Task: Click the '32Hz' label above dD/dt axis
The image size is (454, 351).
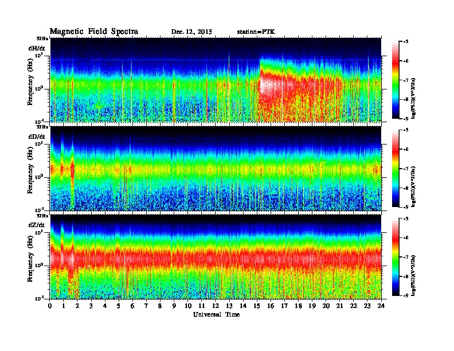Action: pos(42,127)
